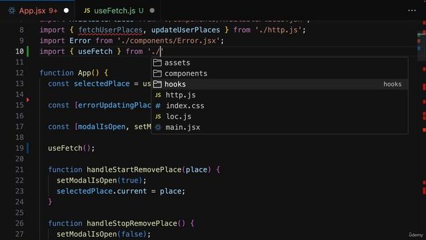The width and height of the screenshot is (426, 240).
Task: Select the components folder suggestion
Action: coord(280,73)
